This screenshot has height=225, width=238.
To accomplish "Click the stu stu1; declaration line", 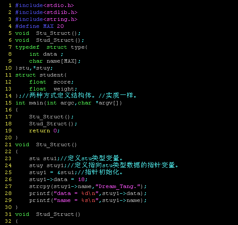I will click(76, 158).
